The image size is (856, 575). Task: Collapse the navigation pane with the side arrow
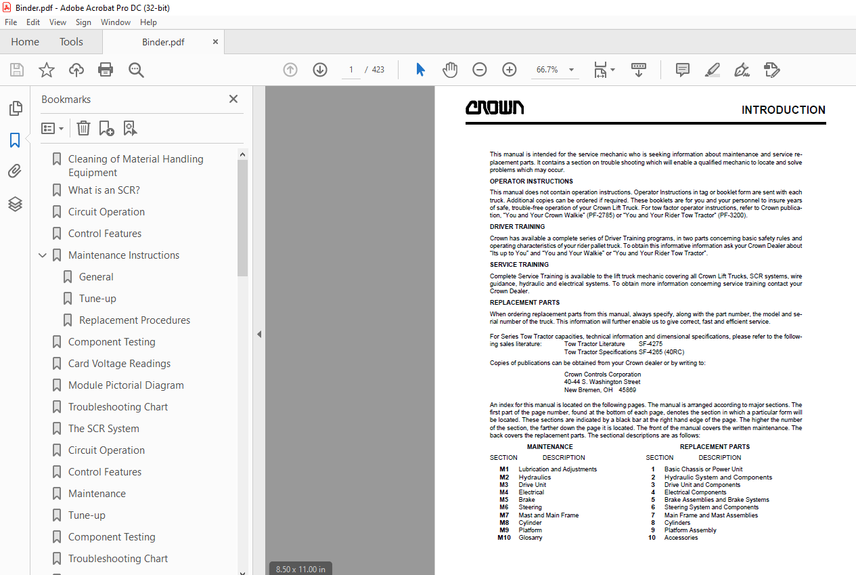pos(258,334)
